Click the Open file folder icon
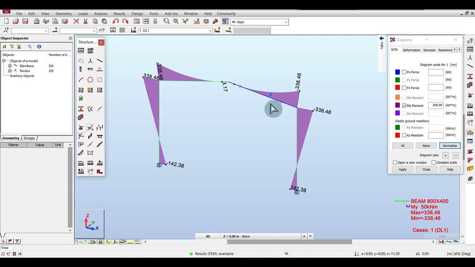Screen dimensions: 475x267 click(16, 22)
